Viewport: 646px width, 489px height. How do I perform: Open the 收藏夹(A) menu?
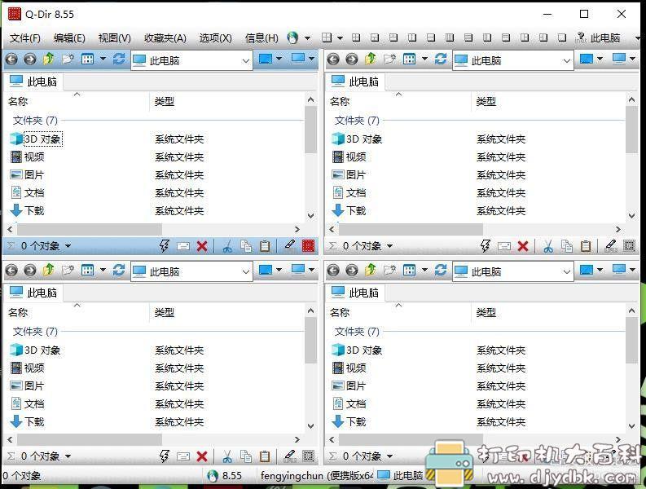point(165,38)
